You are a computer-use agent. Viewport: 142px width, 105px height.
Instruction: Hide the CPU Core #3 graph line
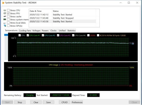[58, 35]
